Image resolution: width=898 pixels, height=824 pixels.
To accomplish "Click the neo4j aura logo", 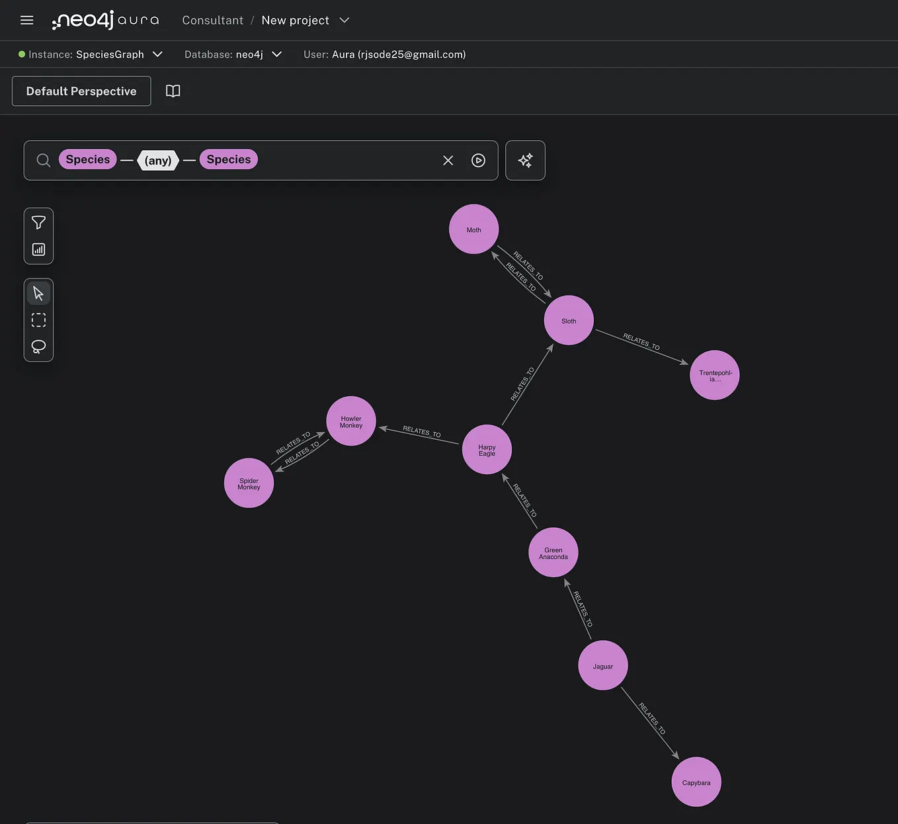I will pos(105,20).
